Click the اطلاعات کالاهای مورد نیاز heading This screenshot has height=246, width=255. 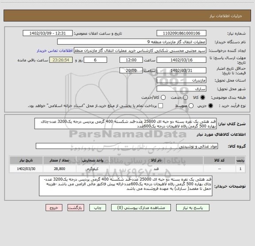coord(221,135)
